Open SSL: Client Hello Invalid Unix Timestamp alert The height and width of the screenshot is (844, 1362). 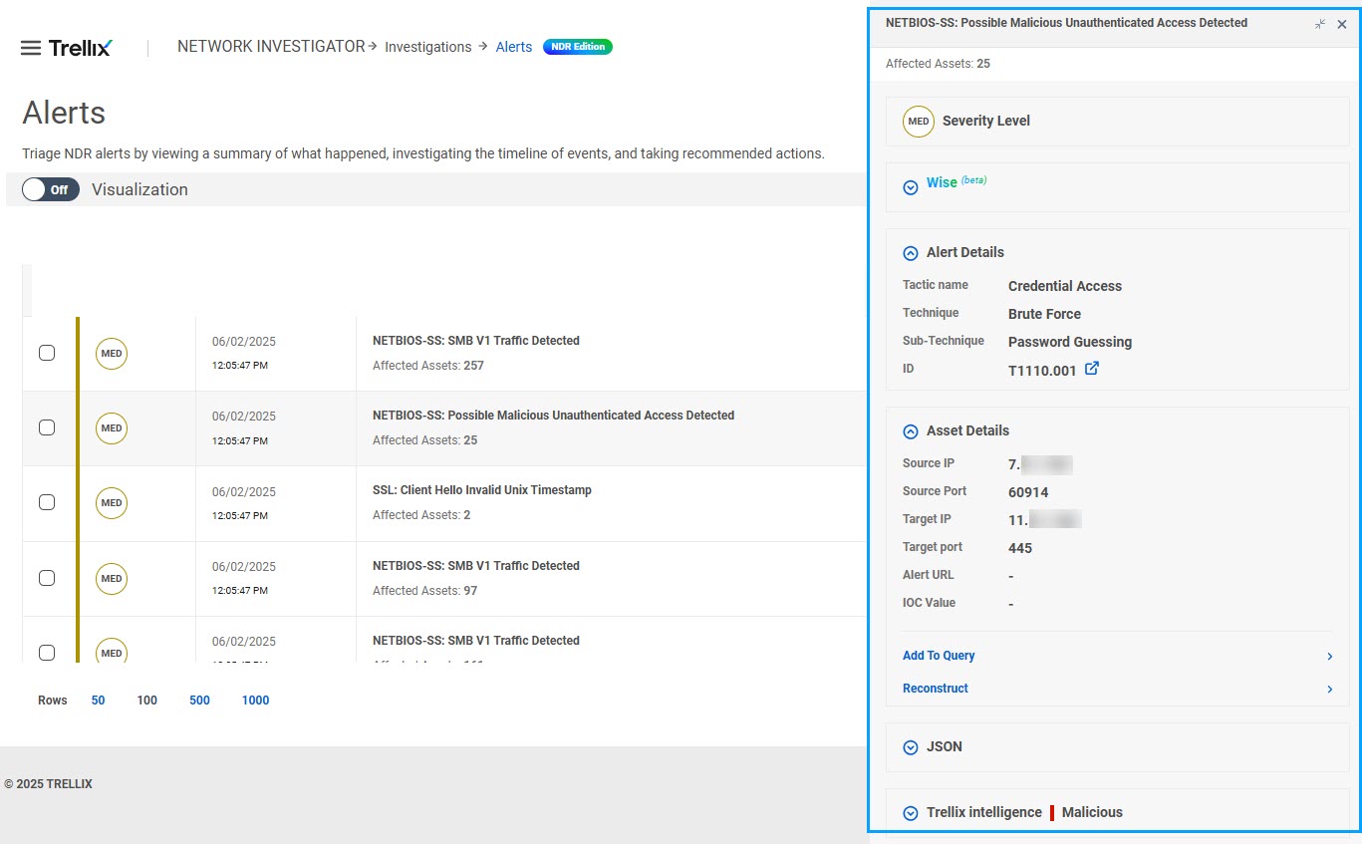[482, 490]
